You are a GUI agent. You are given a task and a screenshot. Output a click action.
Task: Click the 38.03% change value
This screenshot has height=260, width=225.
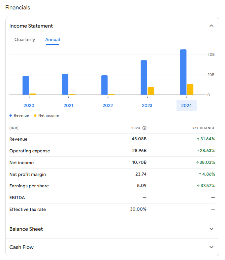pyautogui.click(x=205, y=162)
